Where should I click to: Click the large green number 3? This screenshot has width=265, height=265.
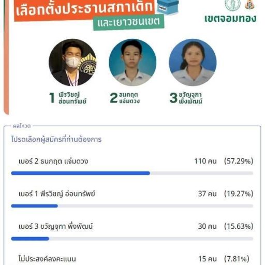click(173, 98)
